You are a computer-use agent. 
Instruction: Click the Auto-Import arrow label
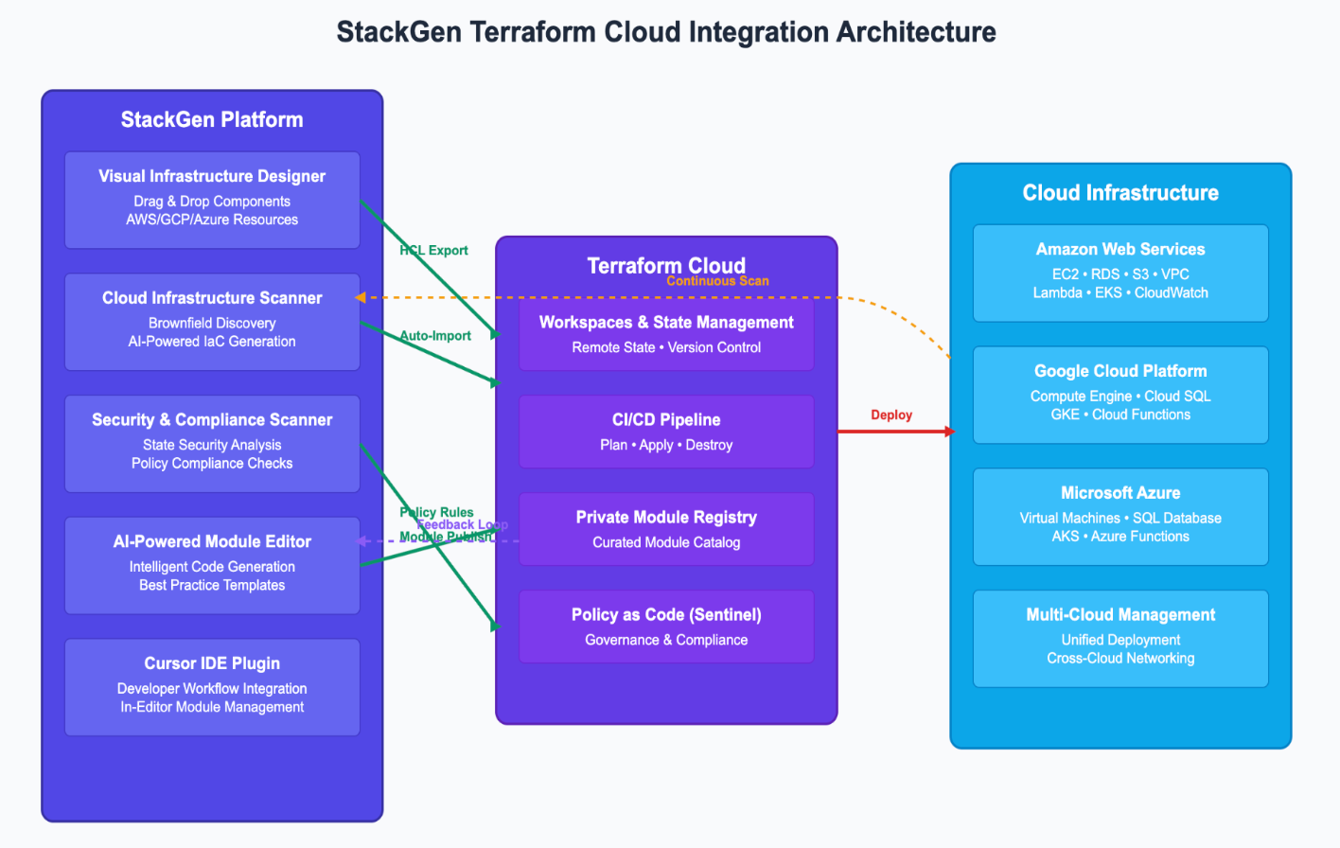point(435,336)
